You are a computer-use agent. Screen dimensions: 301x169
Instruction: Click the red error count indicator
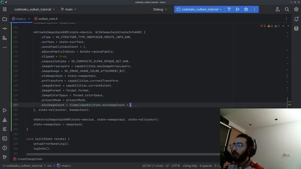(263, 26)
